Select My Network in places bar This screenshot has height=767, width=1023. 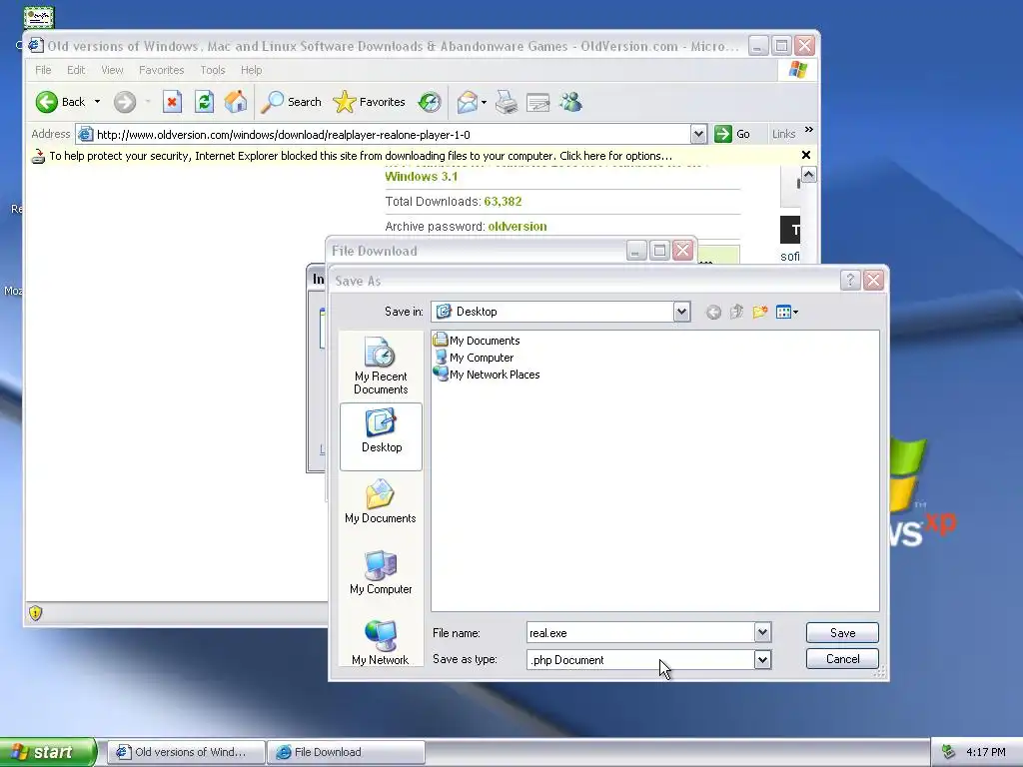click(381, 643)
